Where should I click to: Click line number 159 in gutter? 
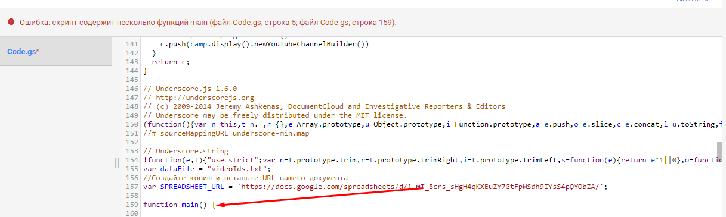(132, 205)
